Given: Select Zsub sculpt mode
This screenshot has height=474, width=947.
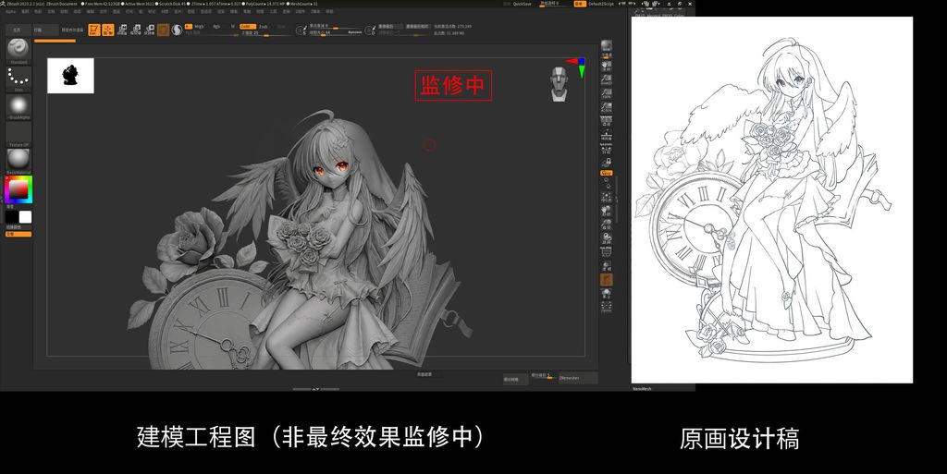Looking at the screenshot, I should click(264, 27).
